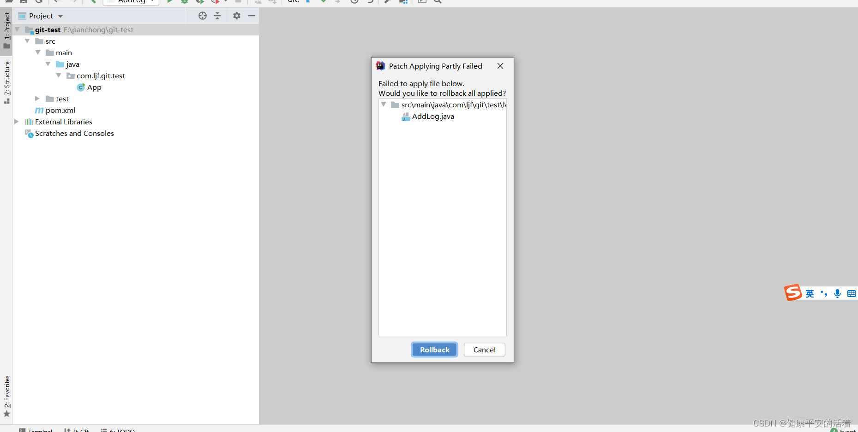
Task: Select scroll-from-source crosshair in Project panel
Action: (202, 16)
